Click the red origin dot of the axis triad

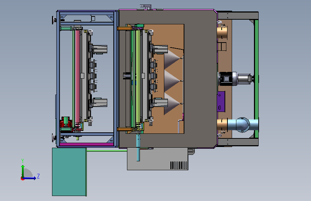click(22, 178)
